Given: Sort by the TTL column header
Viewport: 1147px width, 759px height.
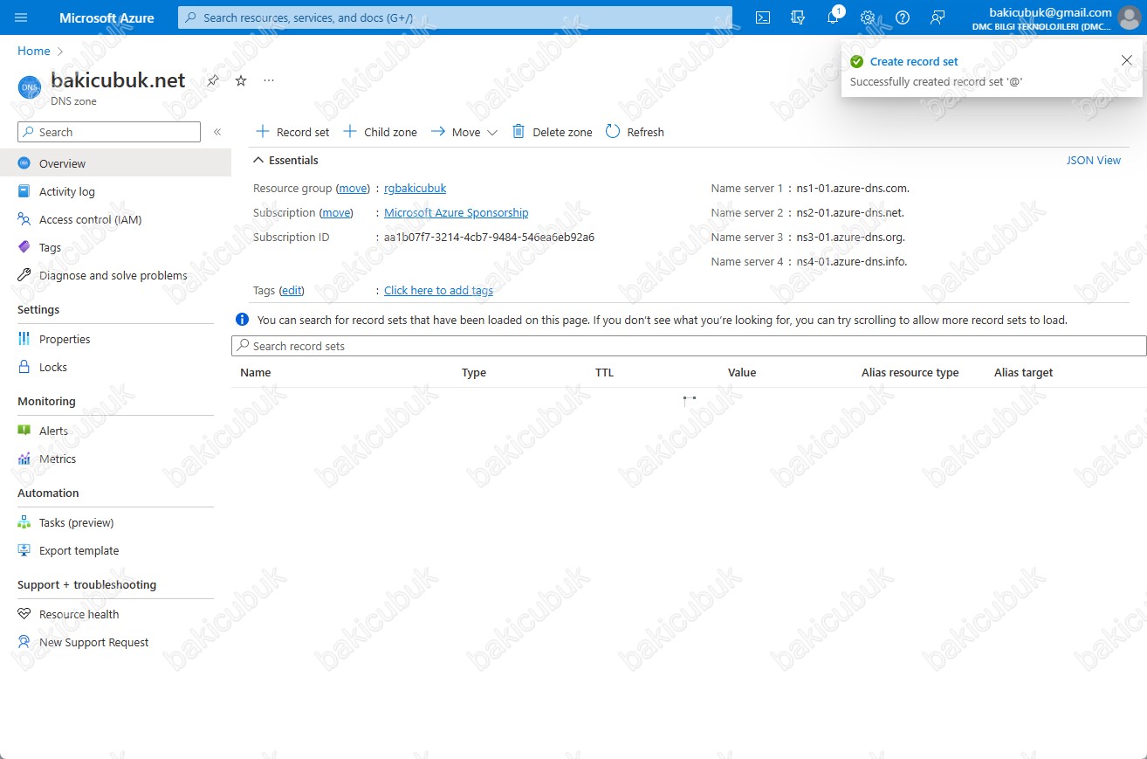Looking at the screenshot, I should (x=604, y=372).
